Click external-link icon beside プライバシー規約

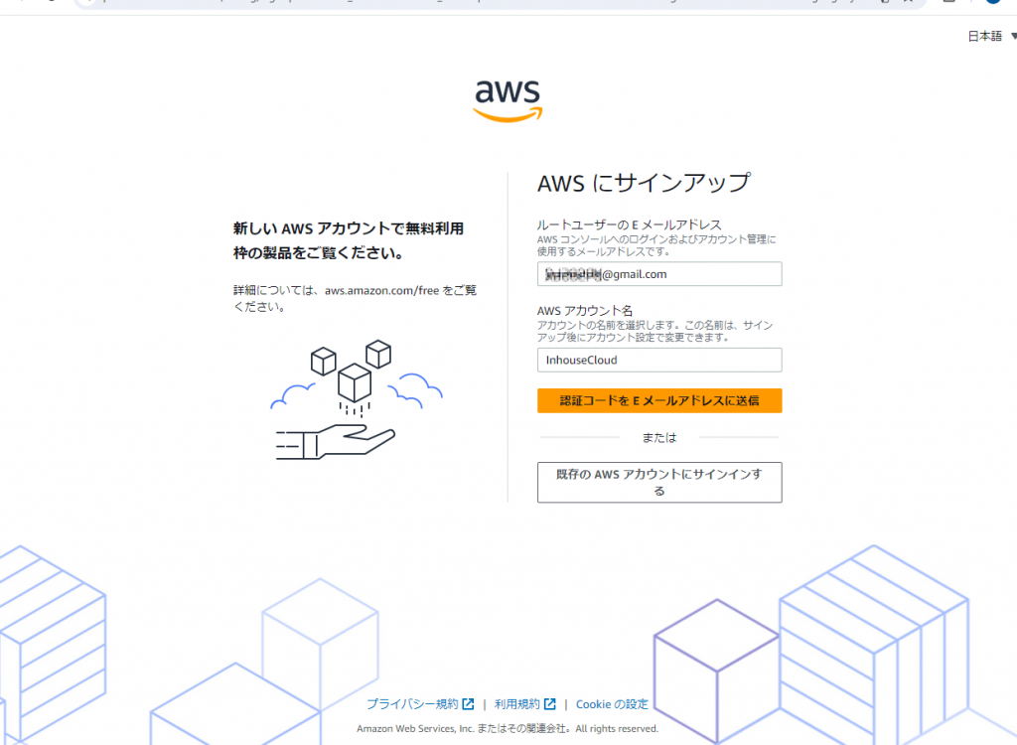coord(468,704)
